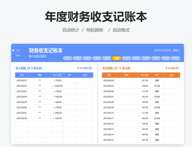This screenshot has width=192, height=147.
Task: Select expense amount - 605.00
Action: [x=144, y=118]
